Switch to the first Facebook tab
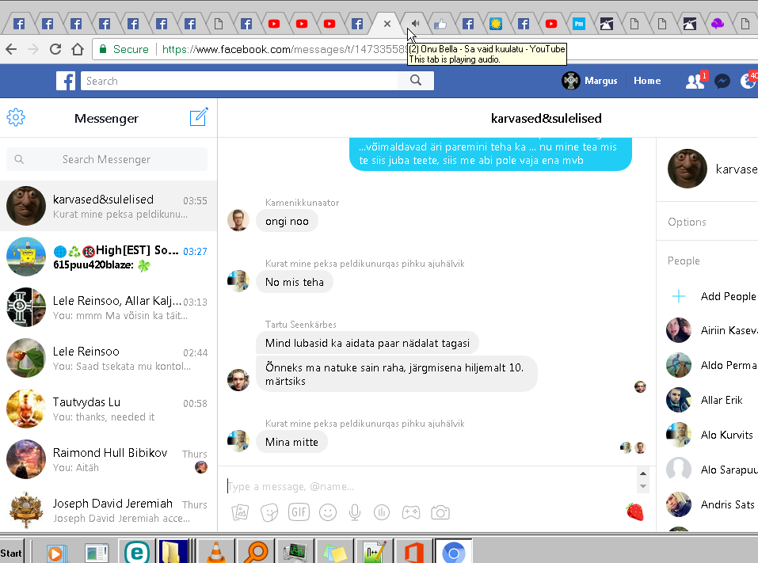 coord(19,24)
